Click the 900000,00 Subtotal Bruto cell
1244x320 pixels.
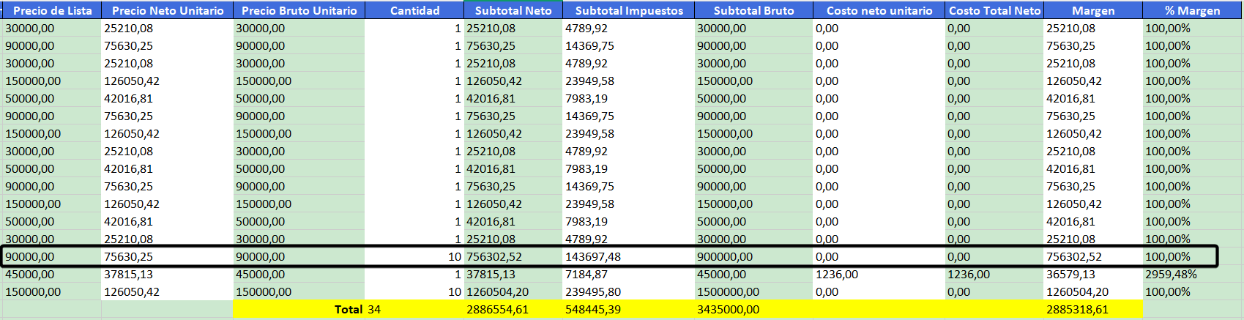tap(753, 257)
